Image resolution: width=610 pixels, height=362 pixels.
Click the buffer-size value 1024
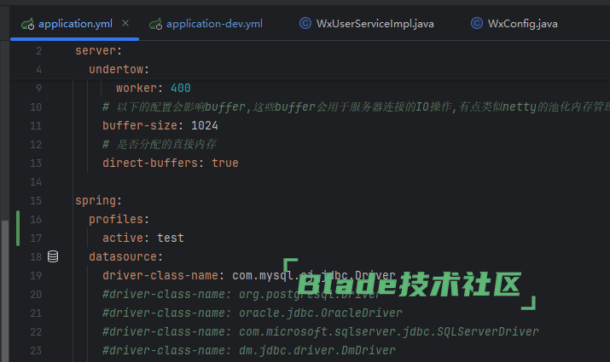point(204,125)
